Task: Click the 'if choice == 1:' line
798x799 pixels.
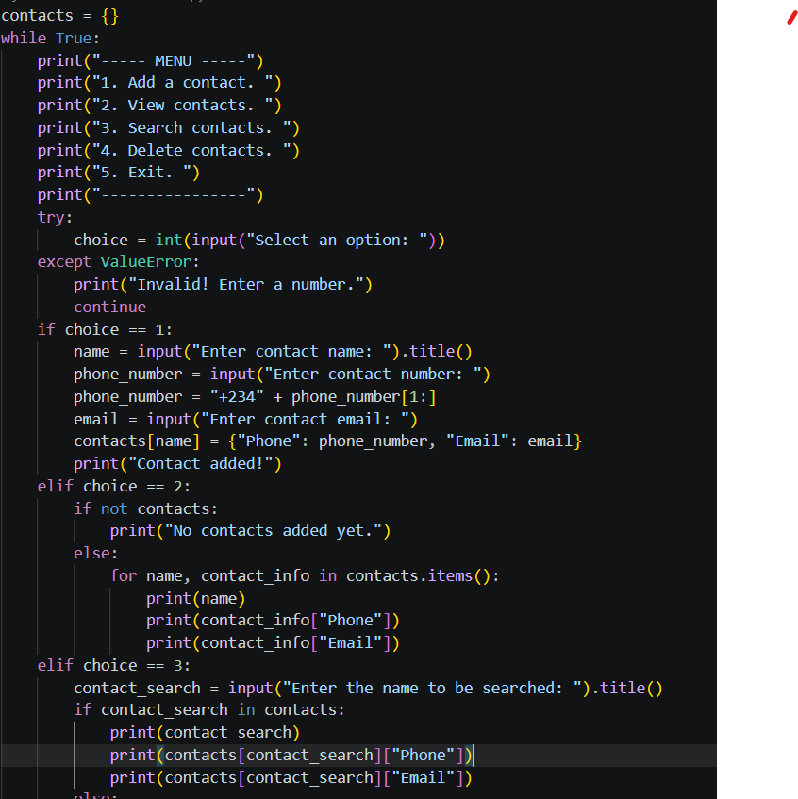Action: point(105,329)
